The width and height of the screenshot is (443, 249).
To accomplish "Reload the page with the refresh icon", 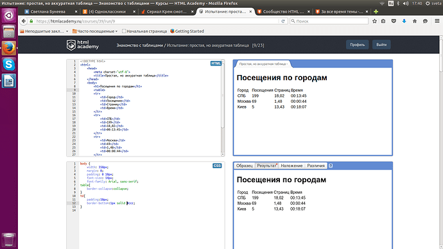I will click(282, 21).
